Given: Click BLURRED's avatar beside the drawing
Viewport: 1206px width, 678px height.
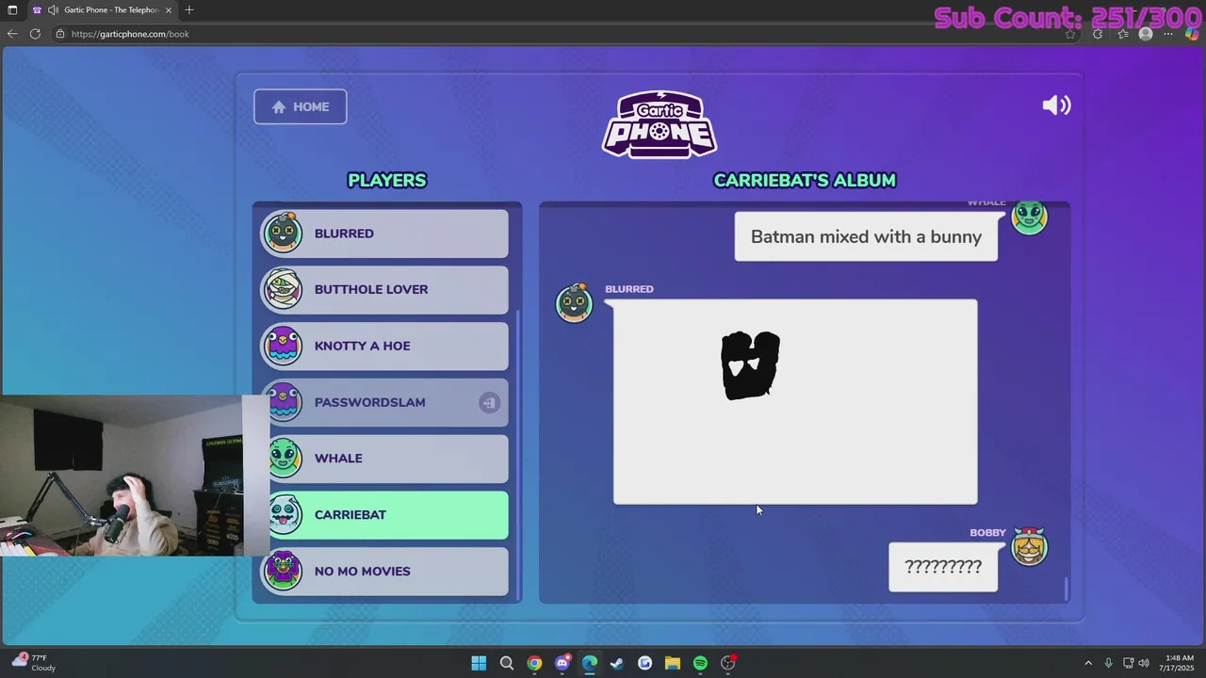Looking at the screenshot, I should [574, 303].
